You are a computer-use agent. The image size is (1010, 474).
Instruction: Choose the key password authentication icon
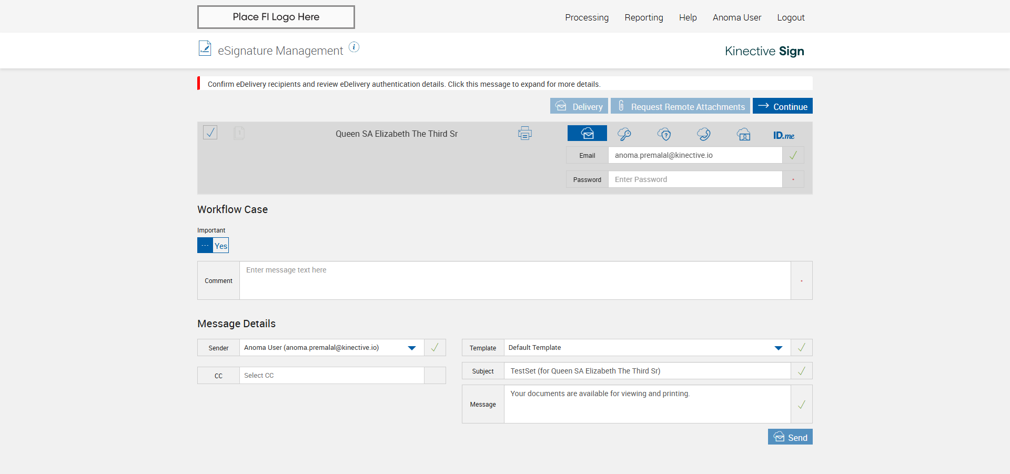[624, 134]
